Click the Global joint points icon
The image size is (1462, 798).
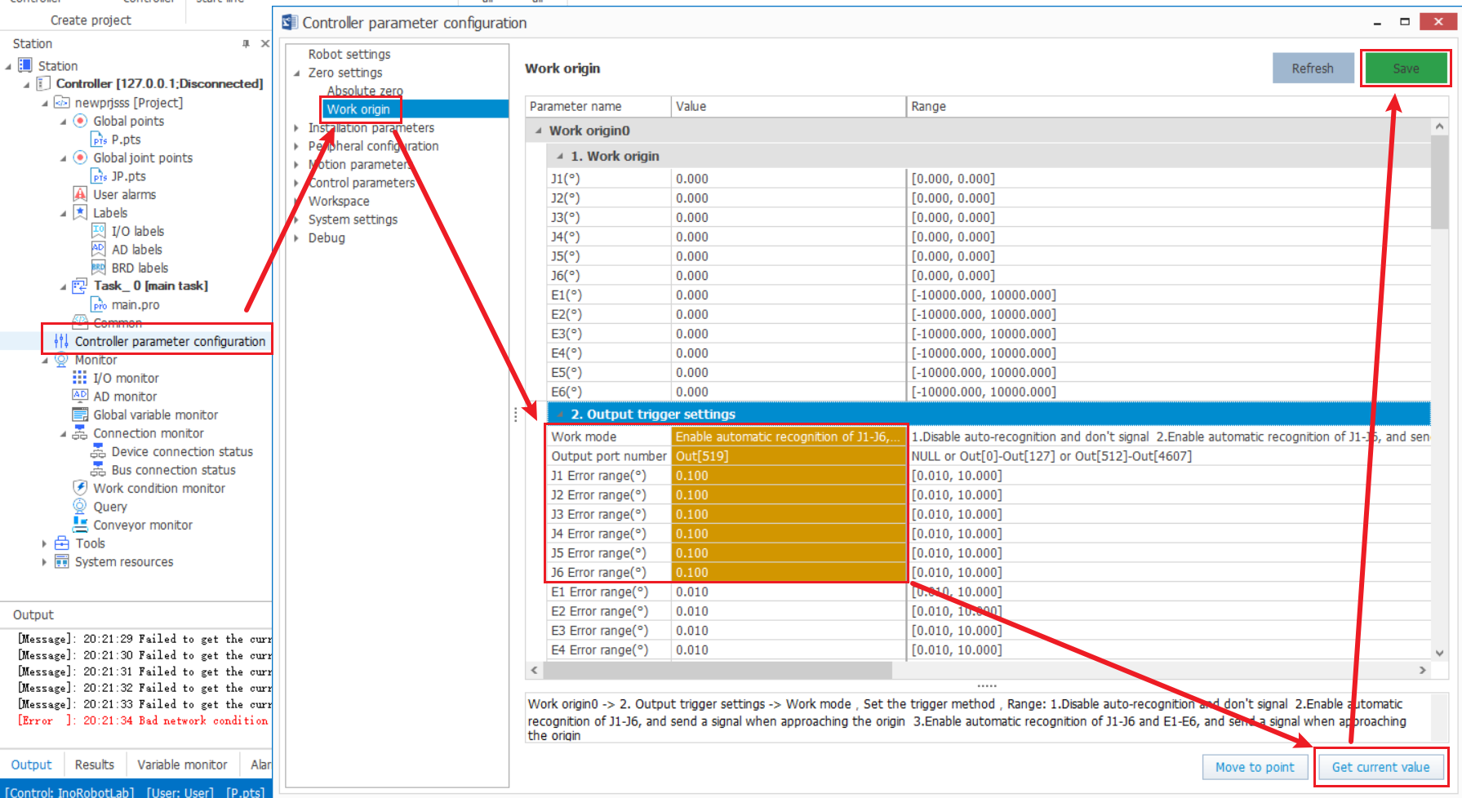point(80,157)
